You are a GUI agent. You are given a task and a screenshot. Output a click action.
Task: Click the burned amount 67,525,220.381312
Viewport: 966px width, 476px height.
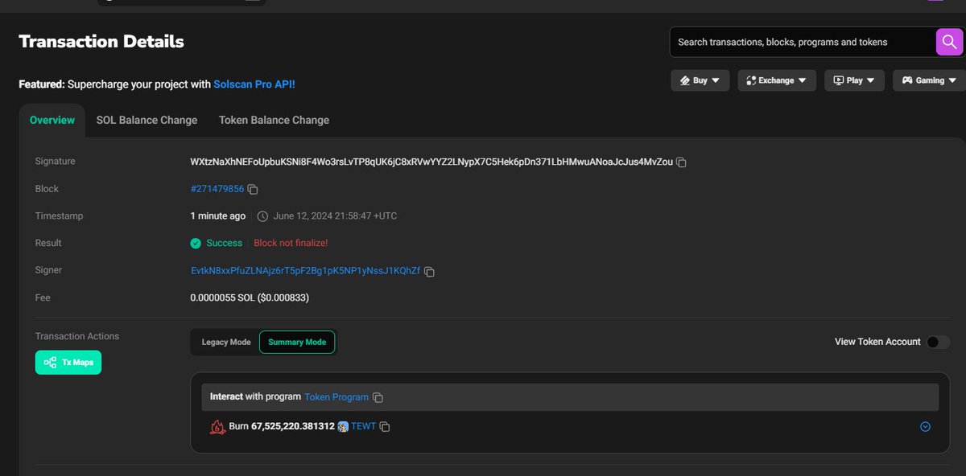click(x=293, y=426)
